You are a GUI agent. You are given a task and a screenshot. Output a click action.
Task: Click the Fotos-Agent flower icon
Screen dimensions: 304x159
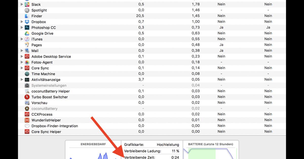coord(27,62)
